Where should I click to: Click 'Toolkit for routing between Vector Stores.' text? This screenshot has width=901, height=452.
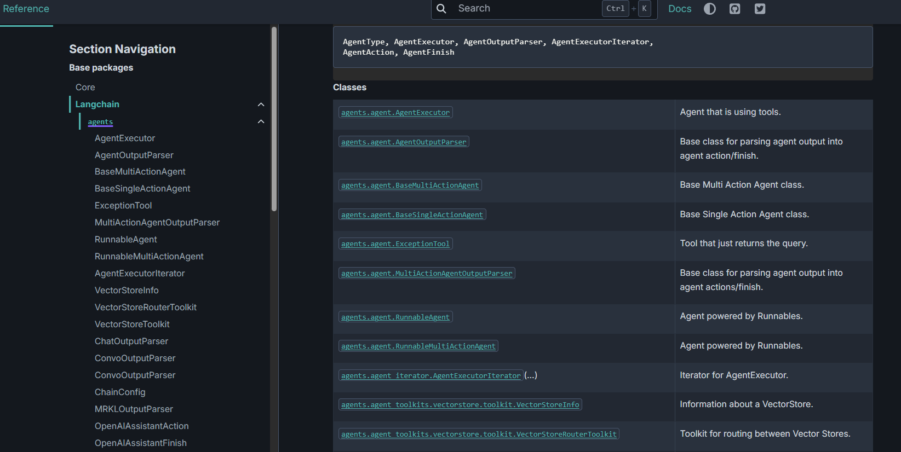click(x=765, y=434)
